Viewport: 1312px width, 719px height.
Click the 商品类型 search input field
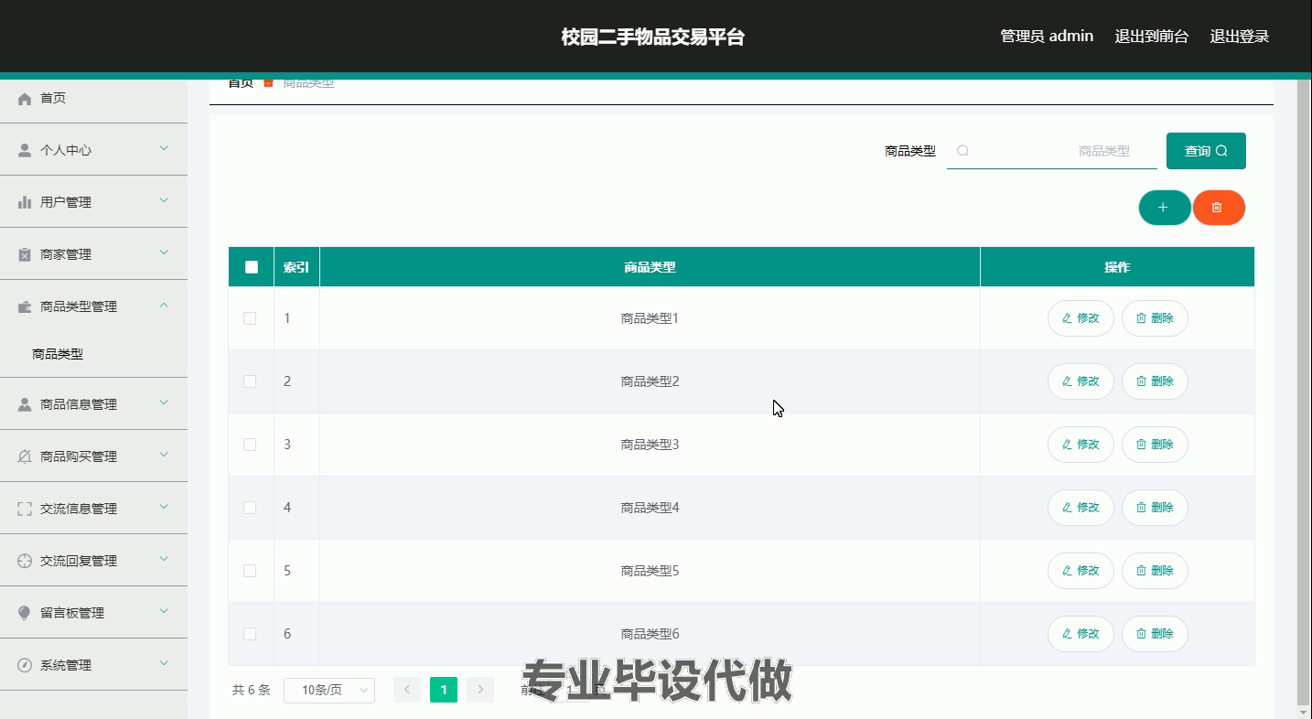click(1052, 151)
